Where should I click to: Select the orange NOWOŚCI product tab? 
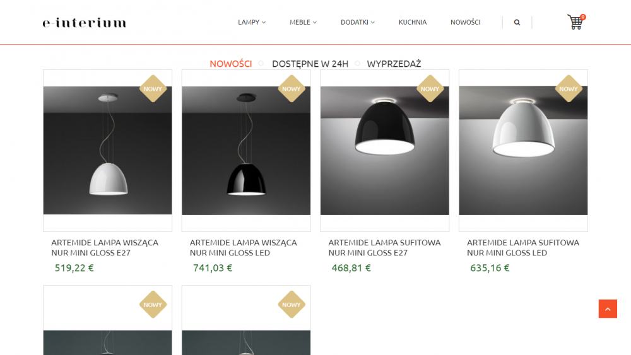click(x=230, y=64)
